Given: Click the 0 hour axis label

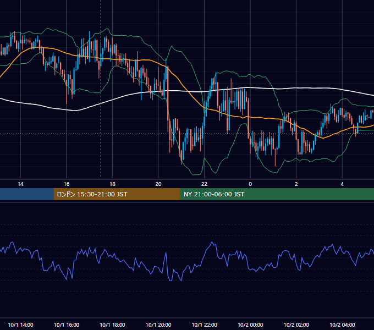Looking at the screenshot, I should click(250, 184).
